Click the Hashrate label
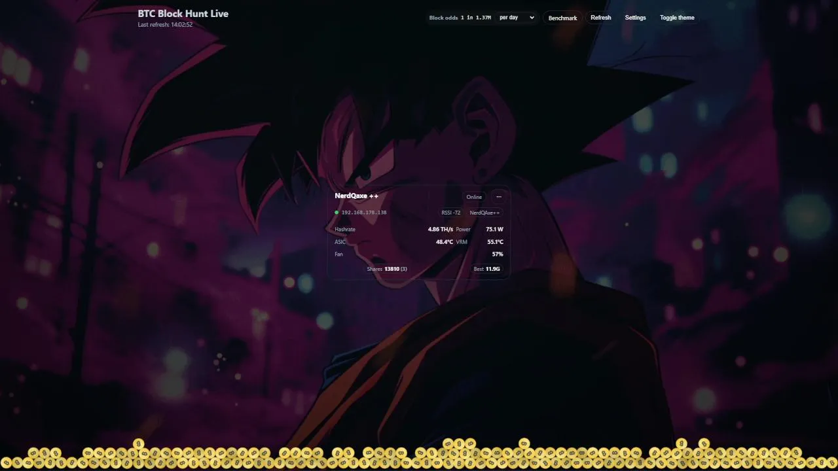The image size is (838, 471). [x=345, y=230]
